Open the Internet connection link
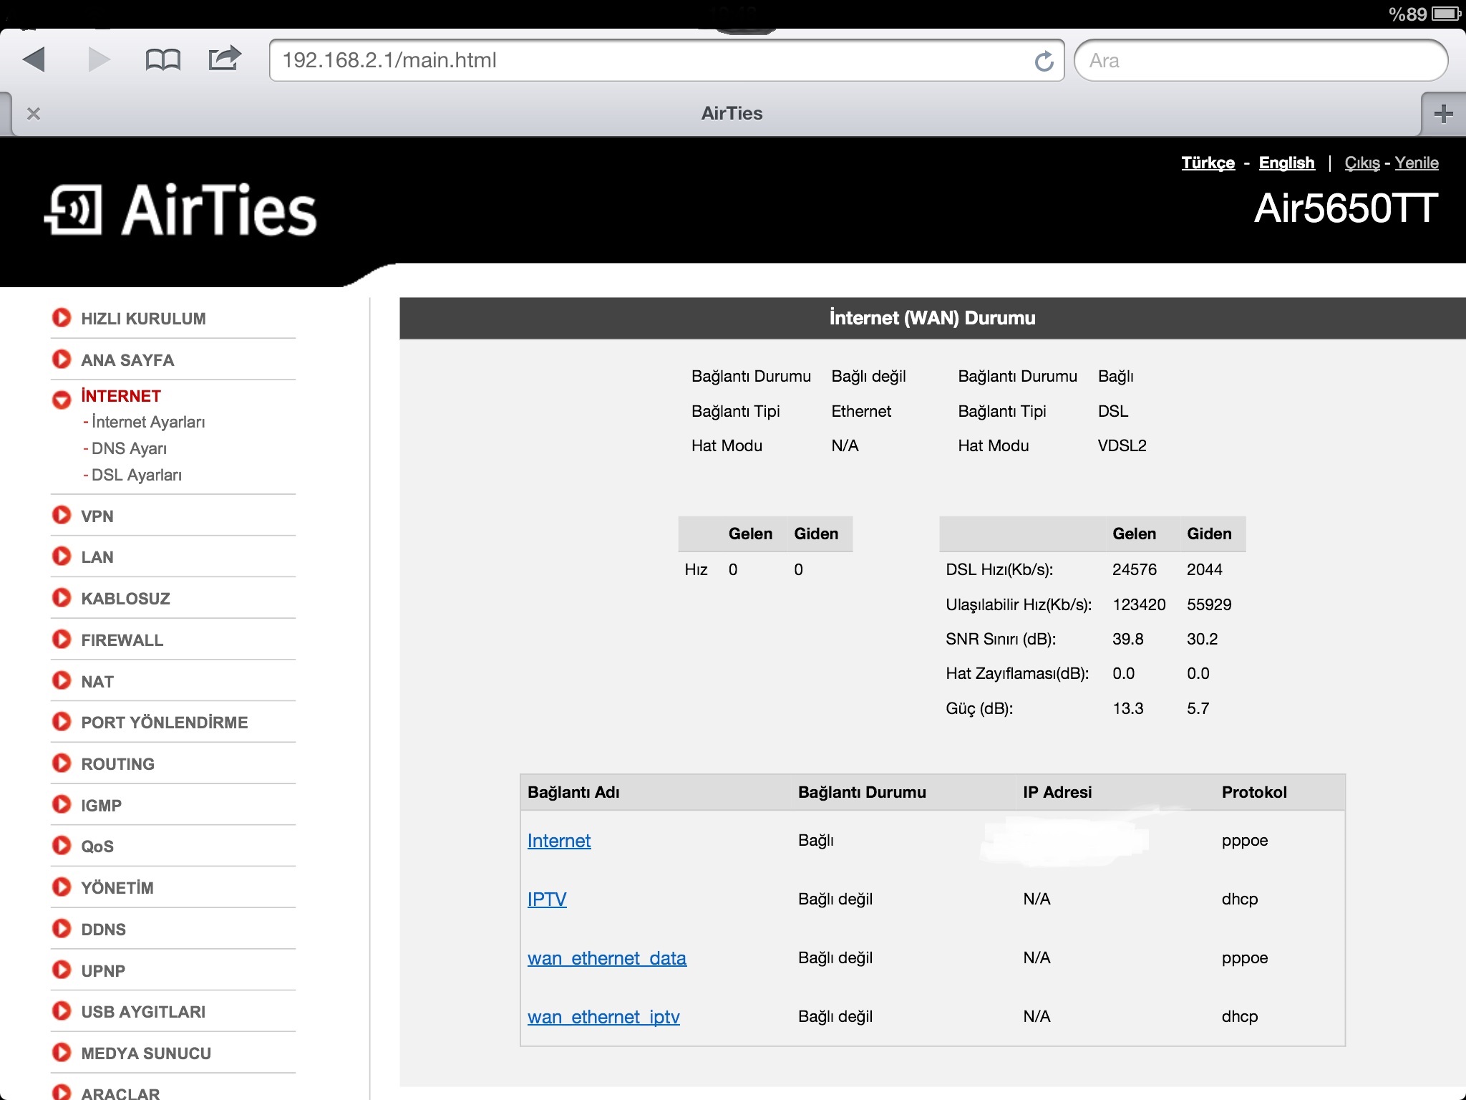 click(x=559, y=841)
